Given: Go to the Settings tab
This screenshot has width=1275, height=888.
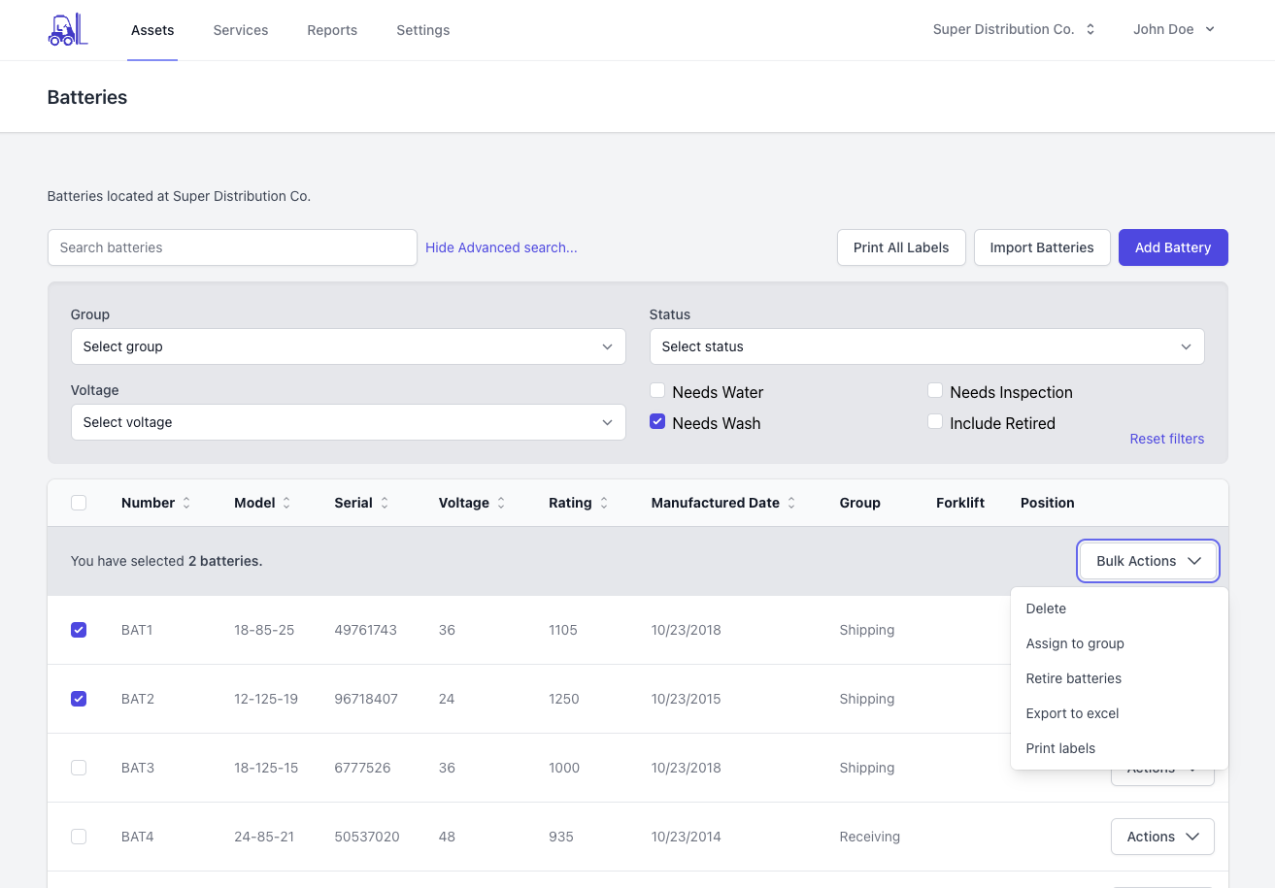Looking at the screenshot, I should click(x=423, y=30).
